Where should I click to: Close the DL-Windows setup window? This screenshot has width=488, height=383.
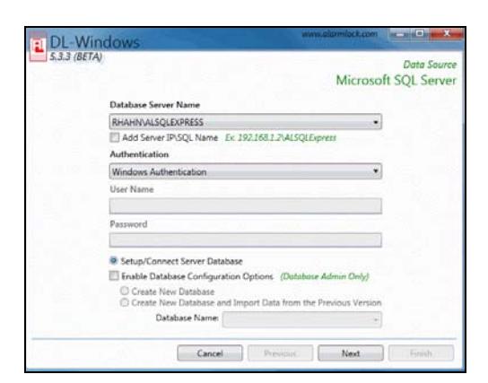[447, 33]
